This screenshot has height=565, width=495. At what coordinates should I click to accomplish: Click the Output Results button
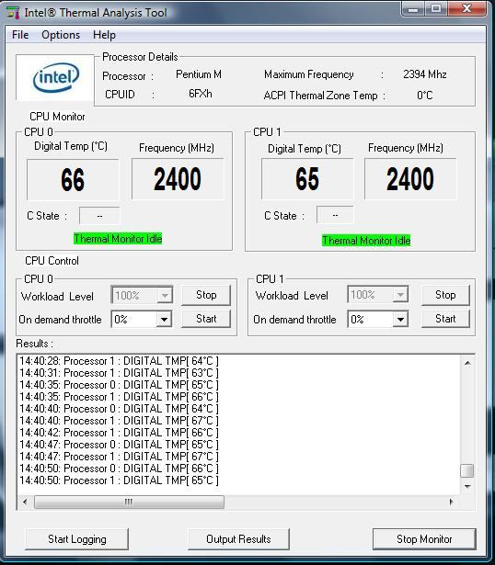click(238, 539)
